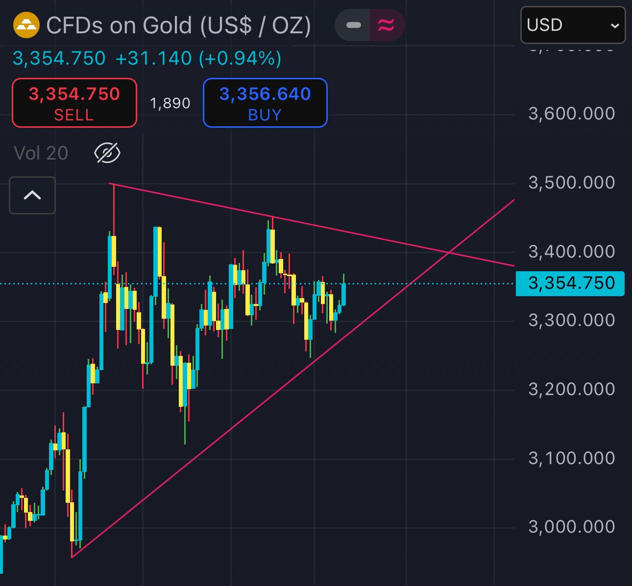632x586 pixels.
Task: Click the 3,000.000 price axis label
Action: [571, 527]
